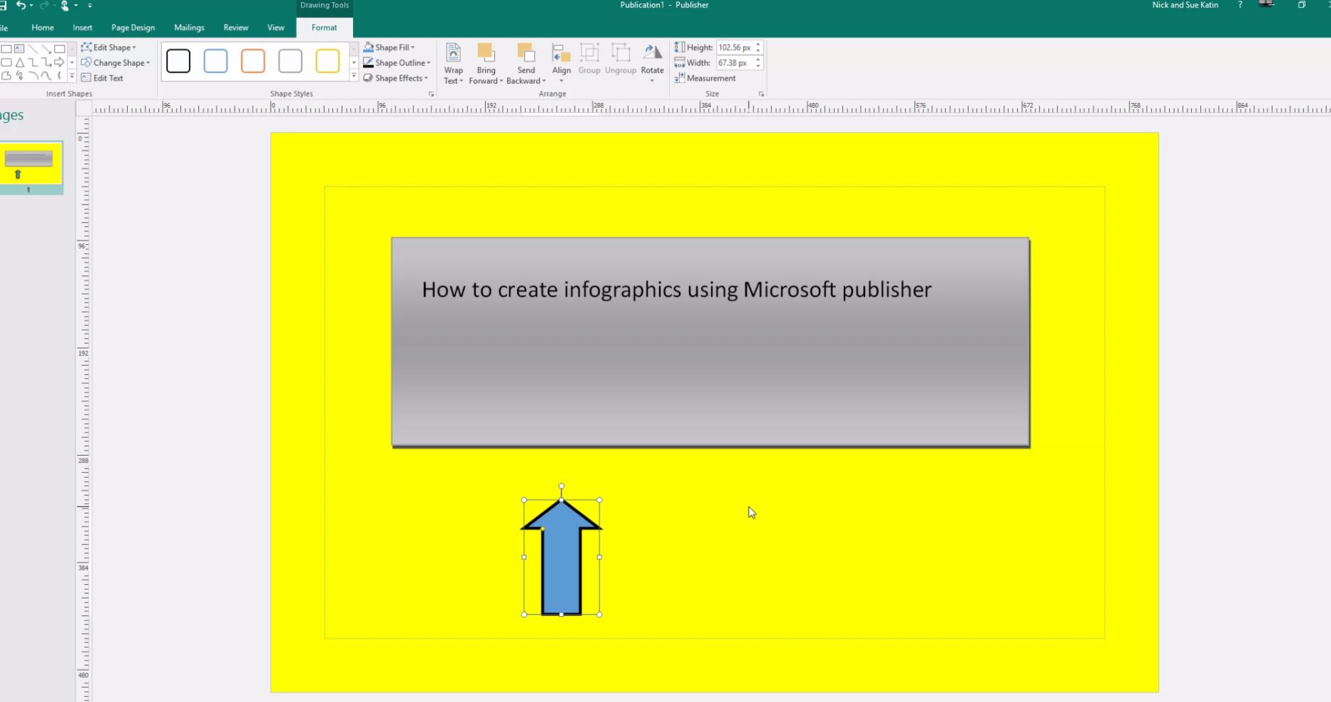The height and width of the screenshot is (702, 1331).
Task: Open the Mailings ribbon tab
Action: point(188,28)
